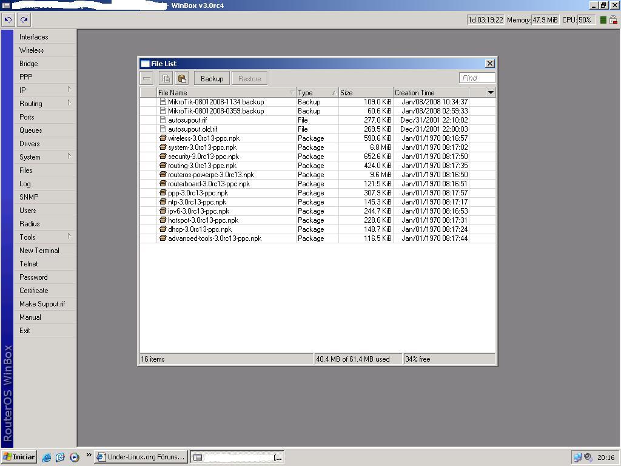Click the MikroTik-08012008-0359.backup file icon

(x=163, y=110)
